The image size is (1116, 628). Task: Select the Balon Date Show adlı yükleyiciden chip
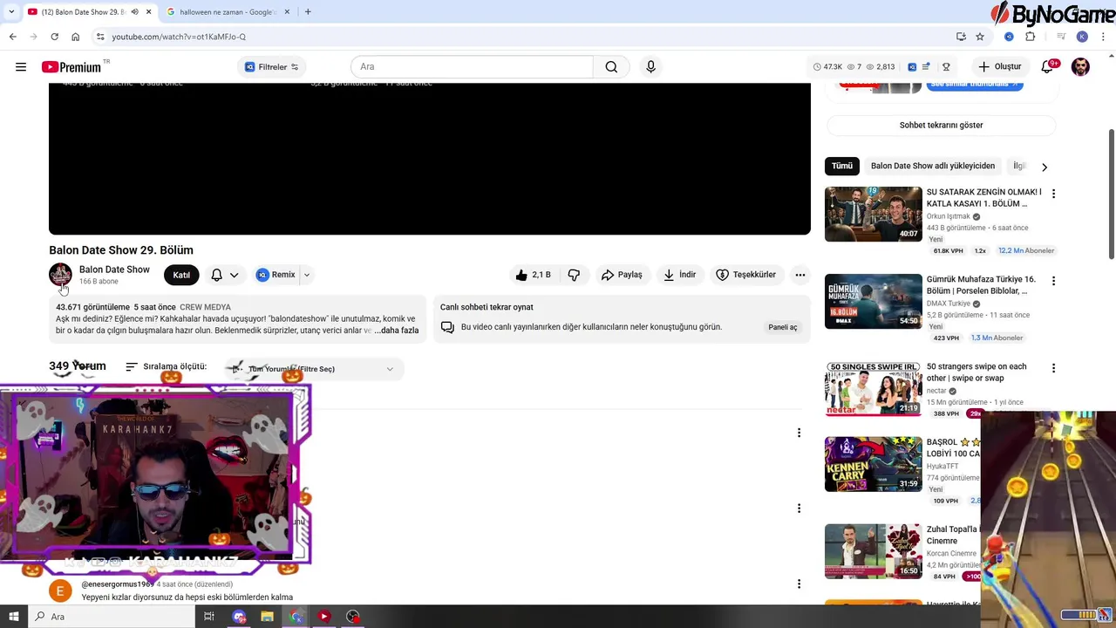(x=932, y=166)
